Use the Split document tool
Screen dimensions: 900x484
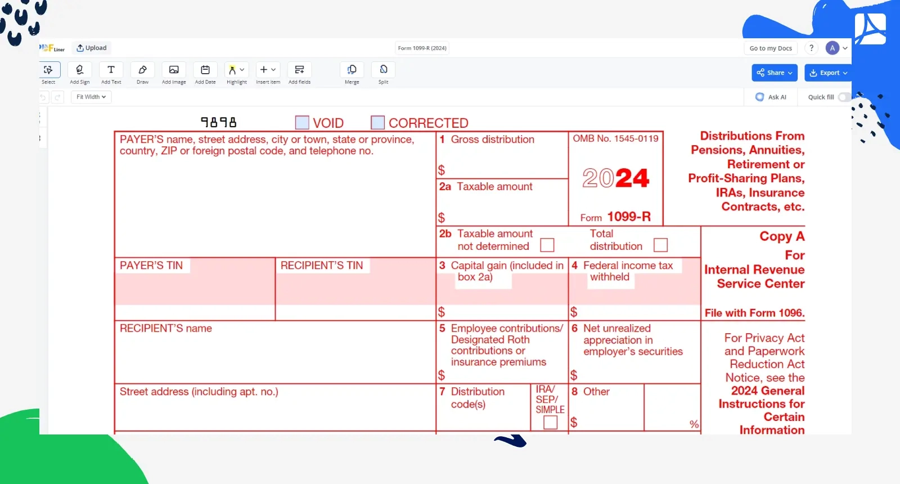(x=383, y=70)
